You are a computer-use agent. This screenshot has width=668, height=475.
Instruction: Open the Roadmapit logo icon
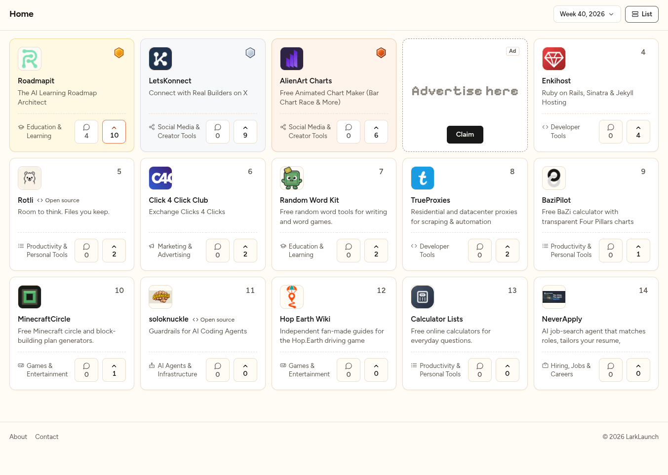[30, 59]
